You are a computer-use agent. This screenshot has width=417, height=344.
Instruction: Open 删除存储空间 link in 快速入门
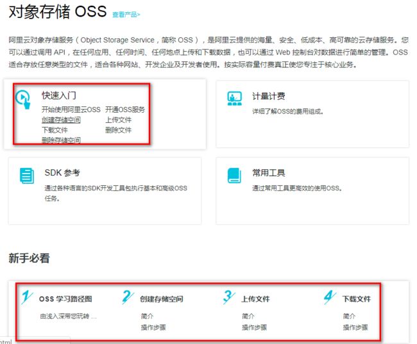(61, 140)
